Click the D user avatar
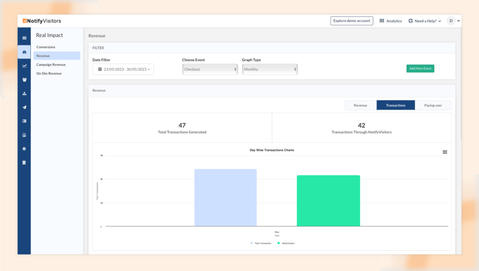 tap(451, 21)
